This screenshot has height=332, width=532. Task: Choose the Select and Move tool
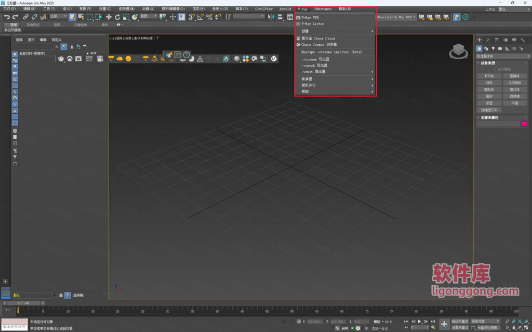click(109, 17)
